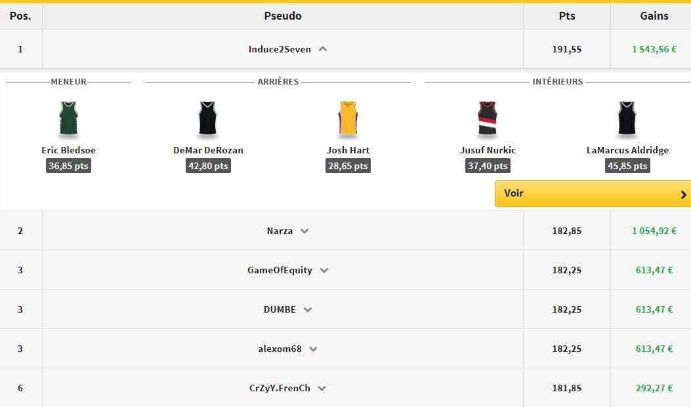Click Josh Hart's 28,65 pts badge

tap(348, 166)
